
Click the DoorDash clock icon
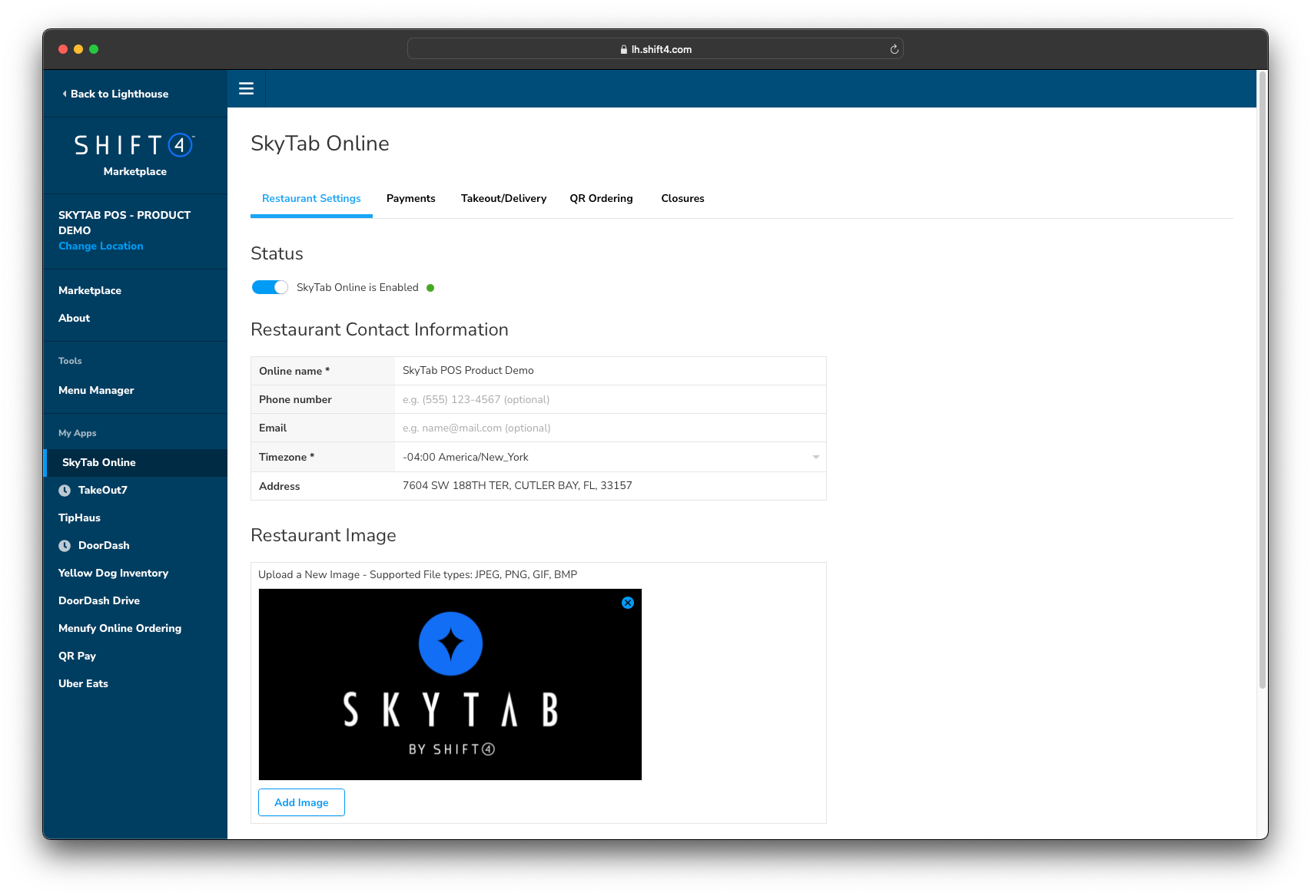point(65,546)
